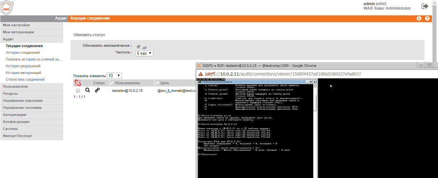Expand the 'Управление сессиями' menu section
The width and height of the screenshot is (438, 178).
[x=31, y=108]
